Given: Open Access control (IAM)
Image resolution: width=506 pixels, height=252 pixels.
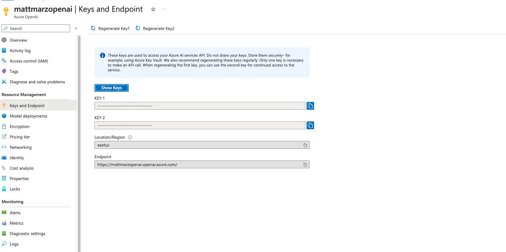Looking at the screenshot, I should (x=29, y=61).
